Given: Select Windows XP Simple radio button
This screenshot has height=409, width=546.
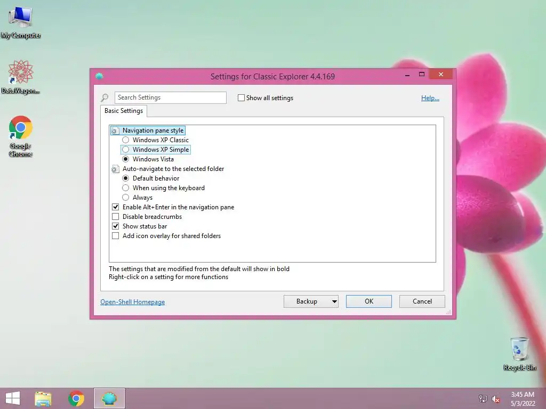Looking at the screenshot, I should click(x=126, y=150).
